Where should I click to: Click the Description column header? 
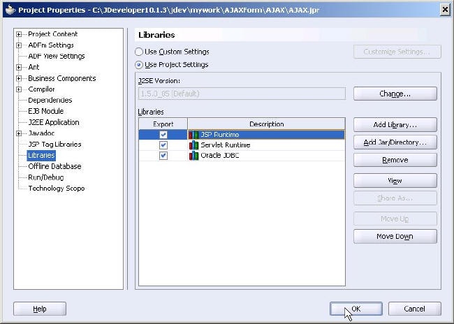266,124
